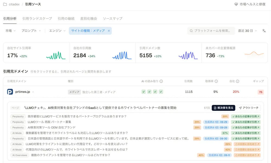
Task: Click the 20% 自社 value in prtimes.jp row
Action: tap(236, 92)
